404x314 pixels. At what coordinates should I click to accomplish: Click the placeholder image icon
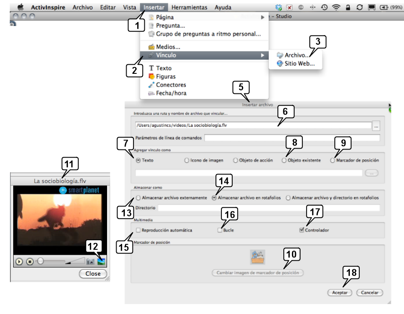click(x=258, y=257)
